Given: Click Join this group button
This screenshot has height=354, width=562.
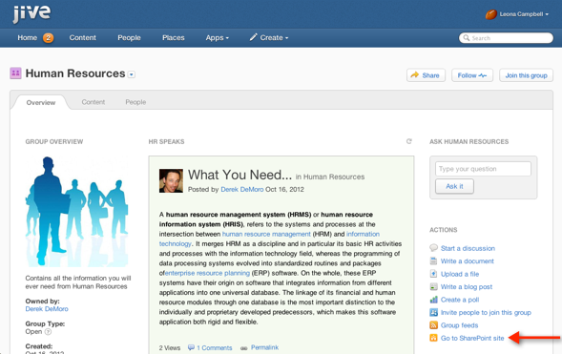Looking at the screenshot, I should point(526,75).
